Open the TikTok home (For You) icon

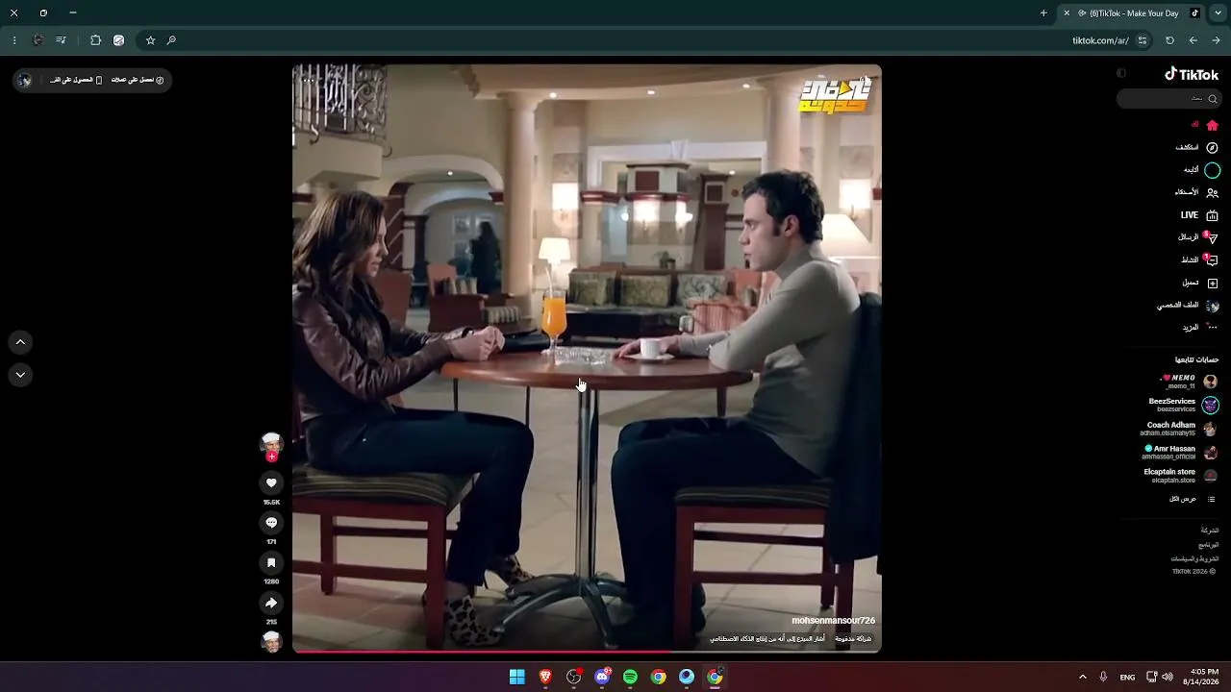coord(1212,125)
